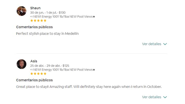
Task: Click the 'Great place to stay' comment text
Action: 89,87
